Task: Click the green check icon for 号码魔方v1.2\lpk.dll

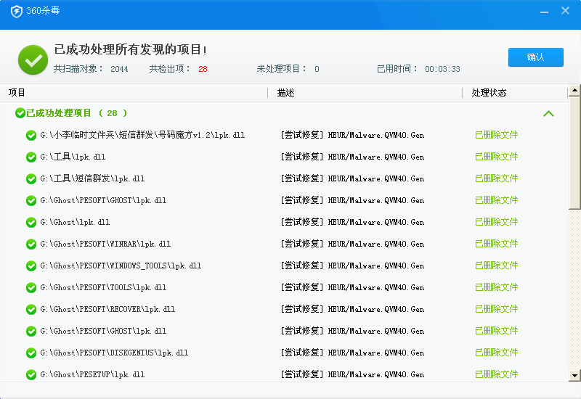Action: click(x=31, y=136)
